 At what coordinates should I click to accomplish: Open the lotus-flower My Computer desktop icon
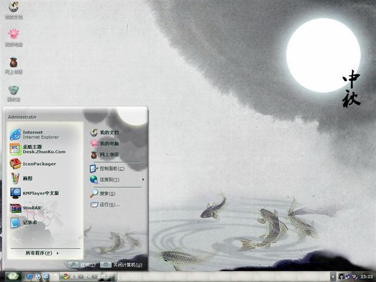click(14, 38)
